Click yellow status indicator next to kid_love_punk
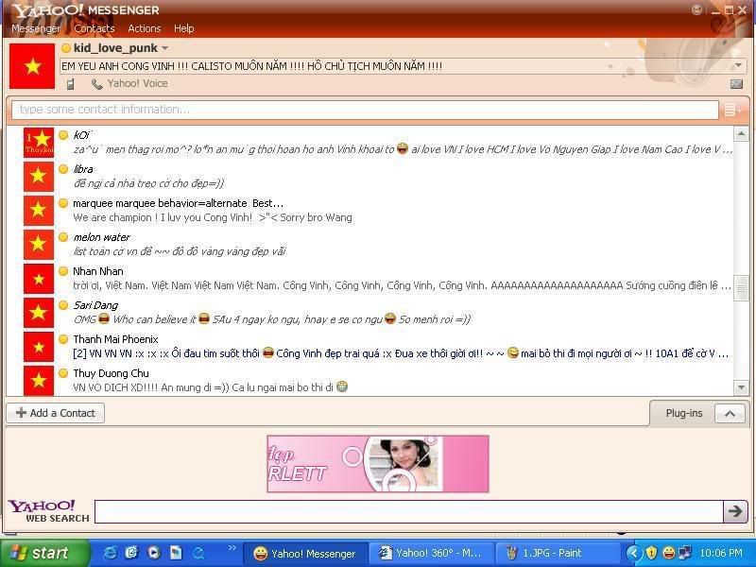756x567 pixels. pos(66,48)
